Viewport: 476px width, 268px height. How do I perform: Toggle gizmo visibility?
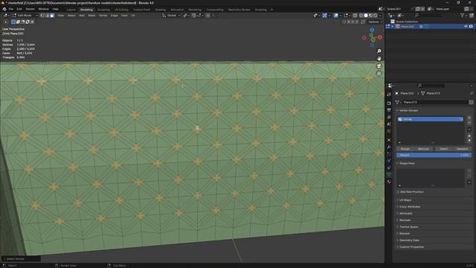click(x=325, y=15)
